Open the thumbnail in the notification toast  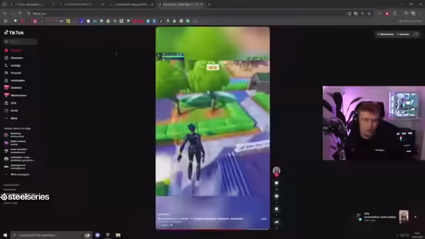(x=404, y=216)
